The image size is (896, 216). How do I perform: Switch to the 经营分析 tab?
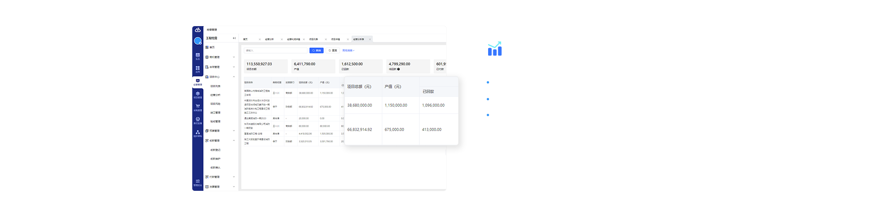pos(270,39)
